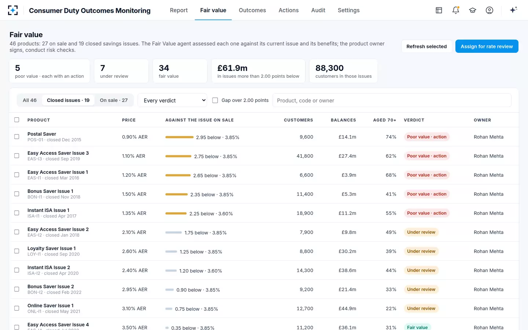Filter to On sale · 27
528x330 pixels.
[x=114, y=100]
